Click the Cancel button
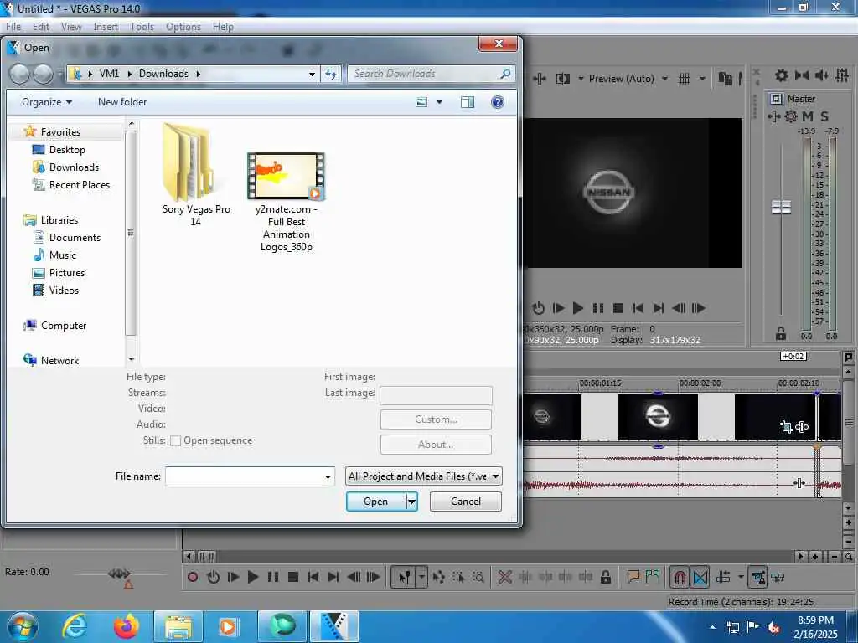 466,502
